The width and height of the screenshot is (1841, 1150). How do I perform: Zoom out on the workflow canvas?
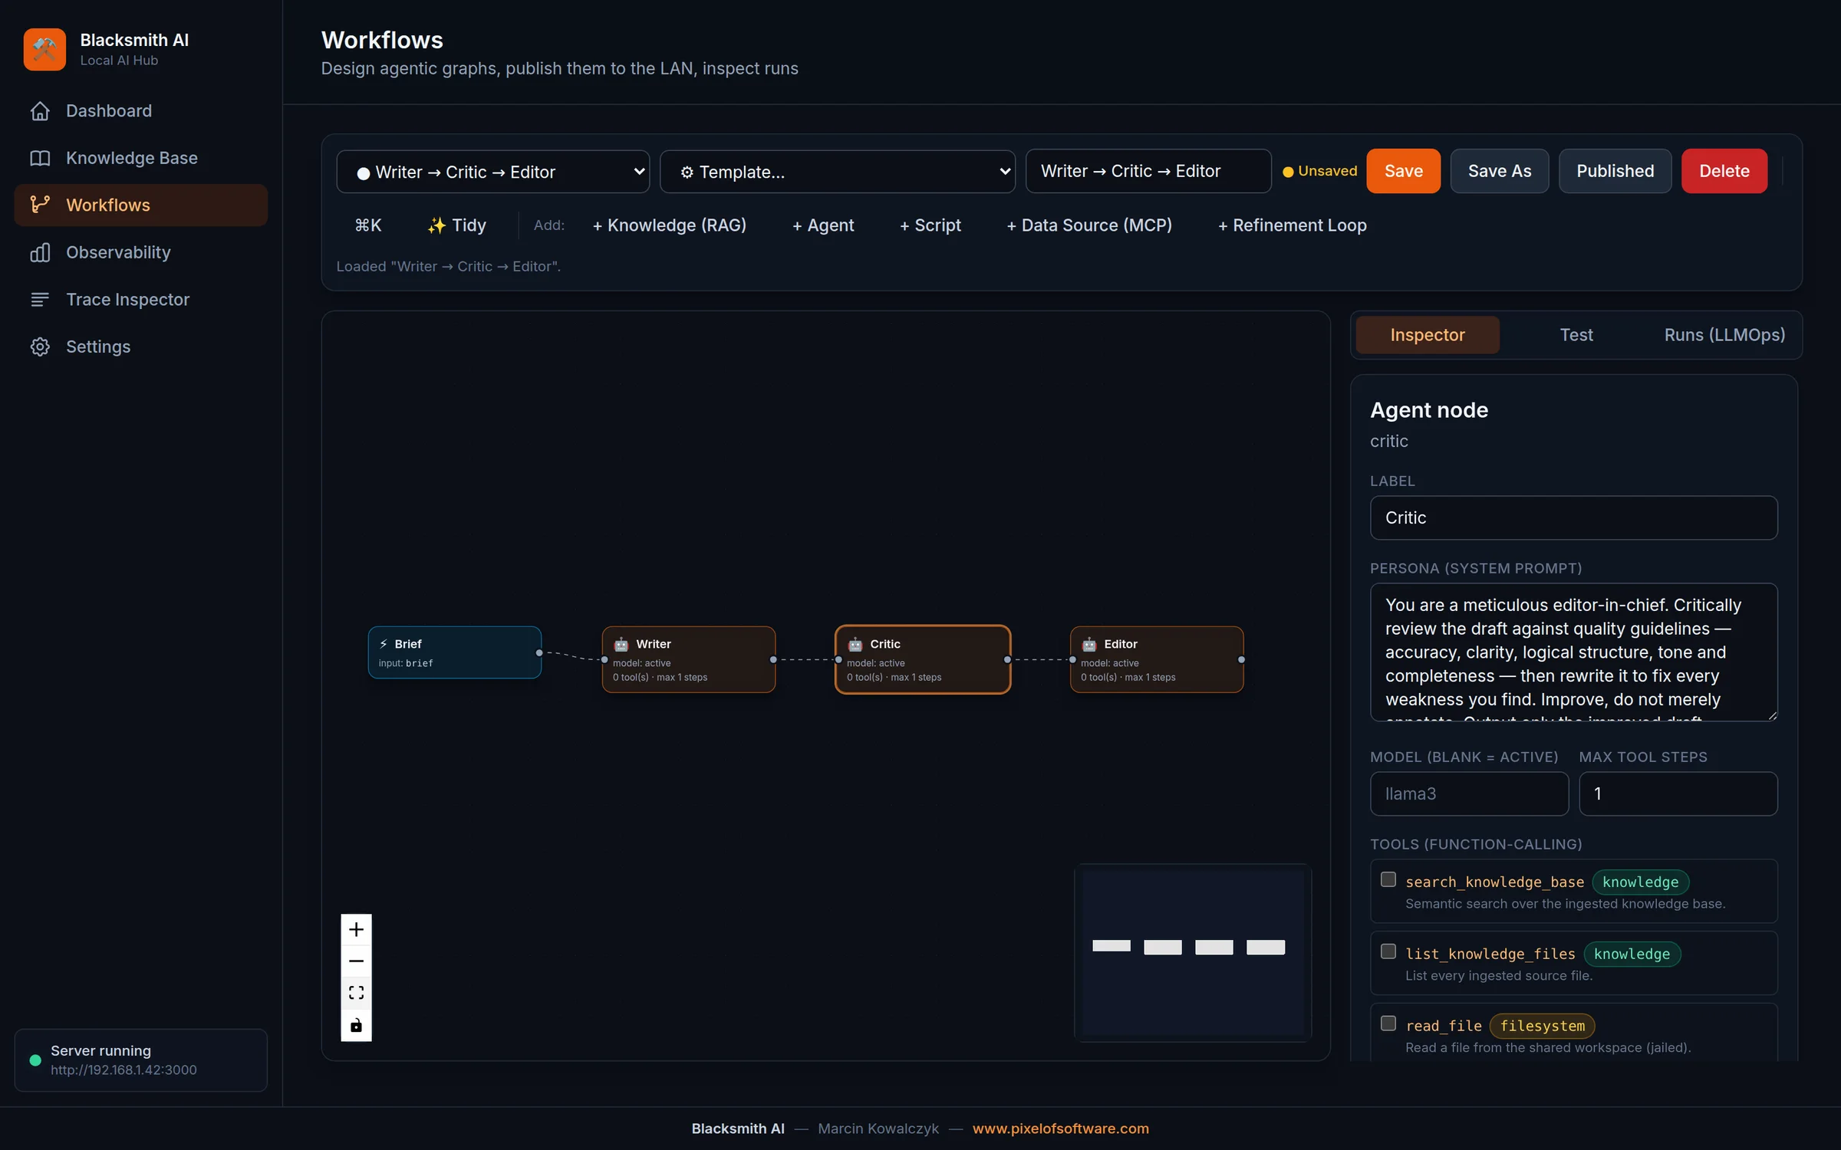click(x=356, y=961)
